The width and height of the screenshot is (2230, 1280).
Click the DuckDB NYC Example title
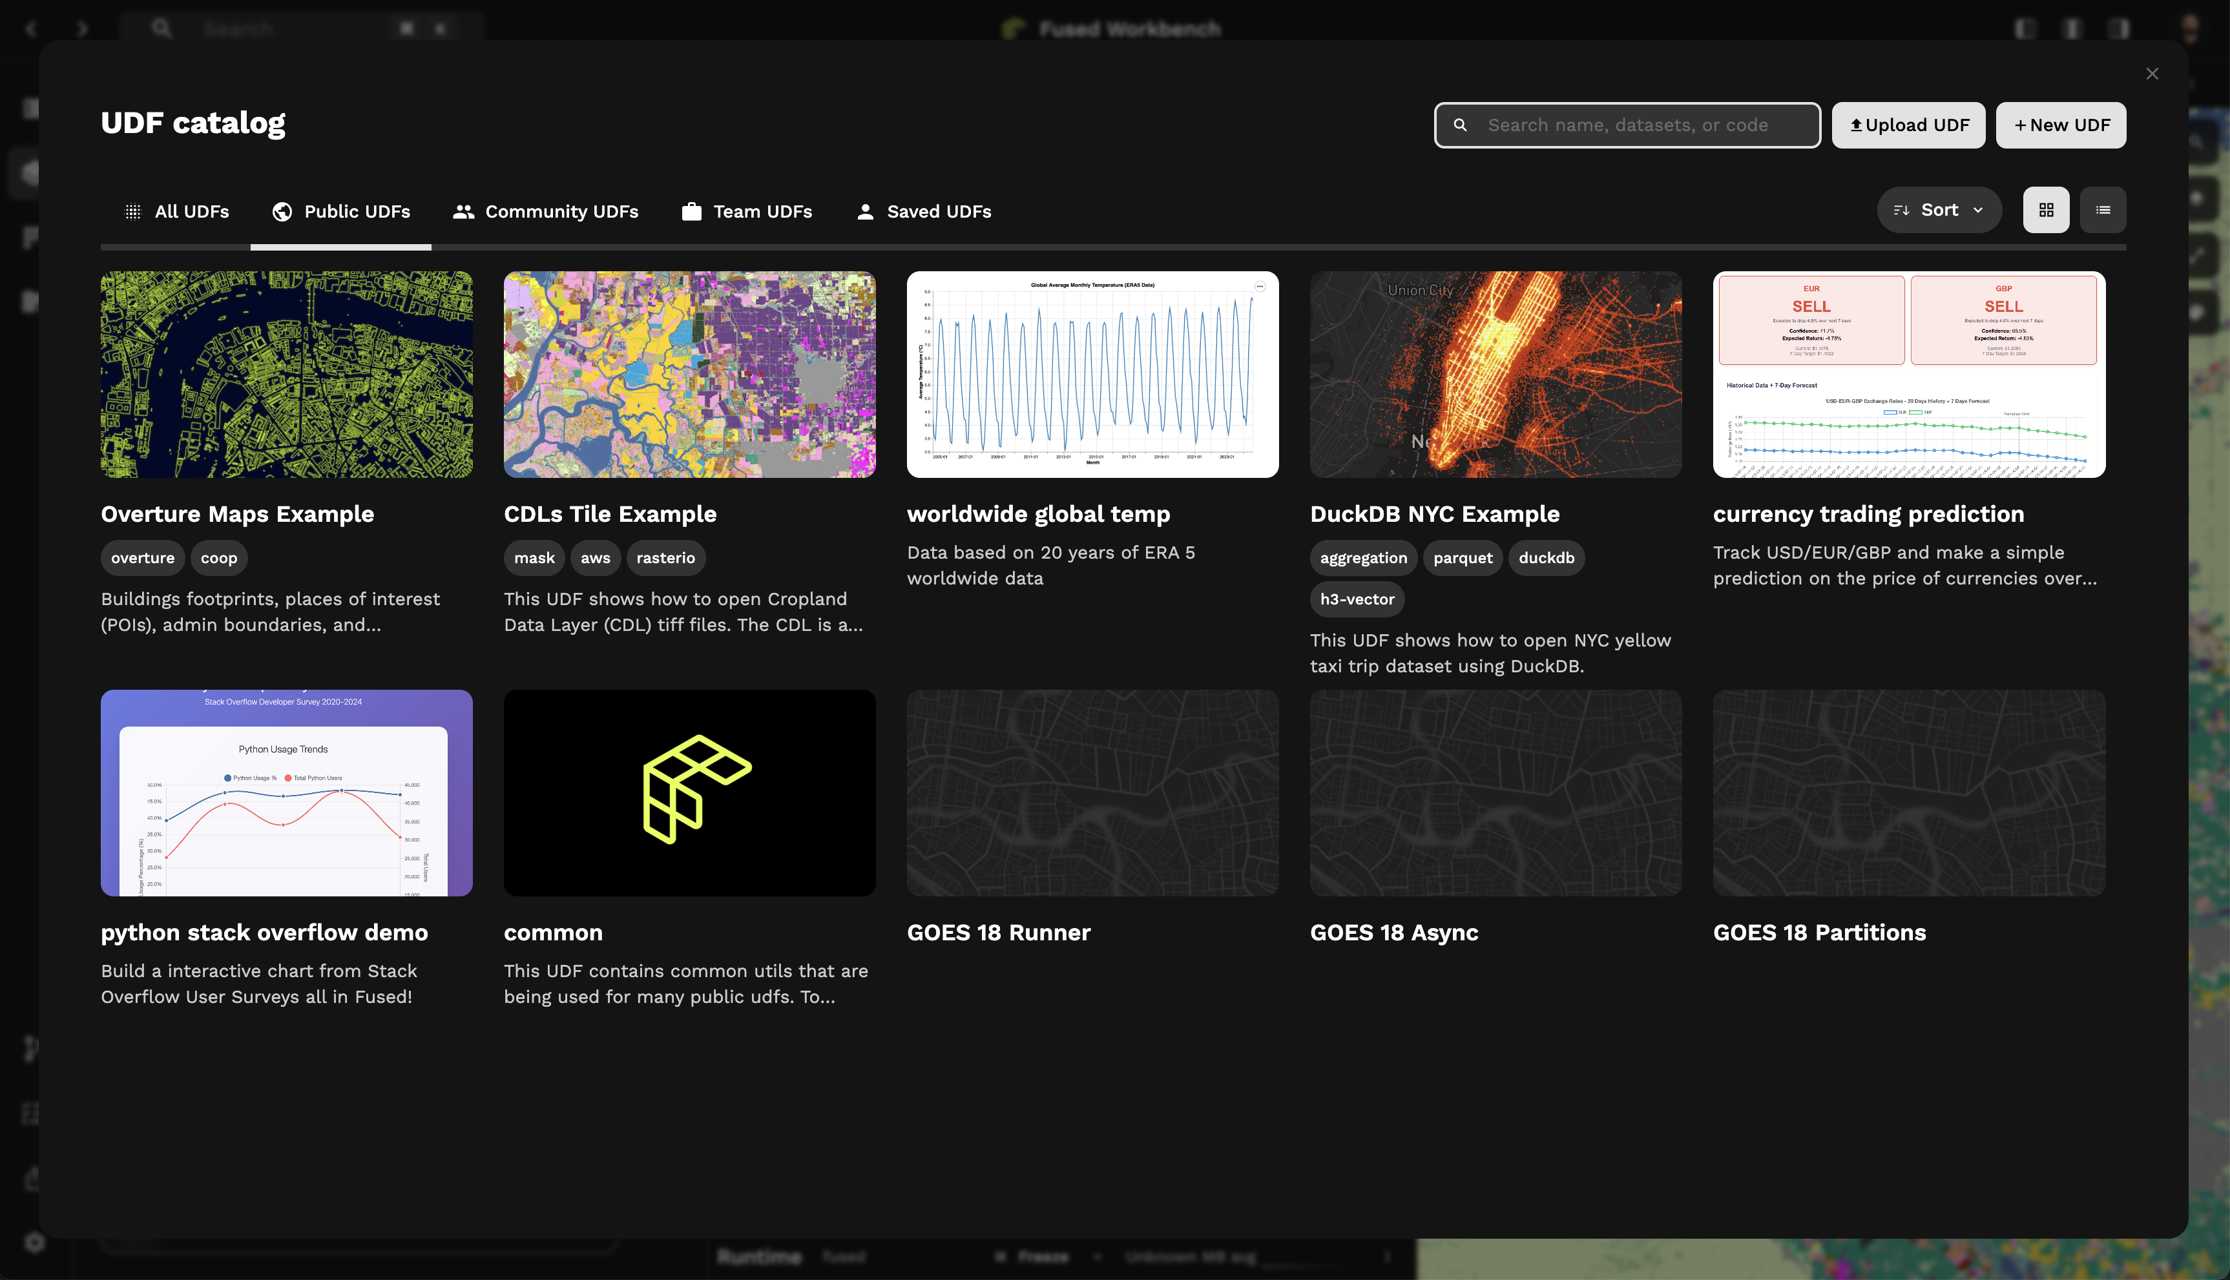point(1435,514)
